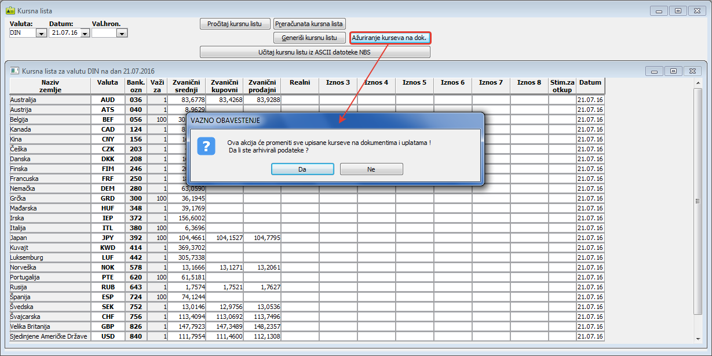Viewport: 712px width, 356px height.
Task: Click the 104,1527 buying rate cell
Action: (224, 238)
